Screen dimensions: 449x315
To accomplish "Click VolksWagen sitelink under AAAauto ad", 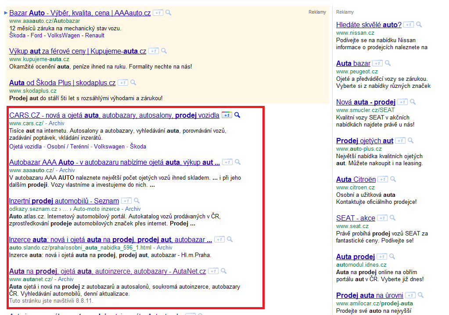I will (64, 35).
